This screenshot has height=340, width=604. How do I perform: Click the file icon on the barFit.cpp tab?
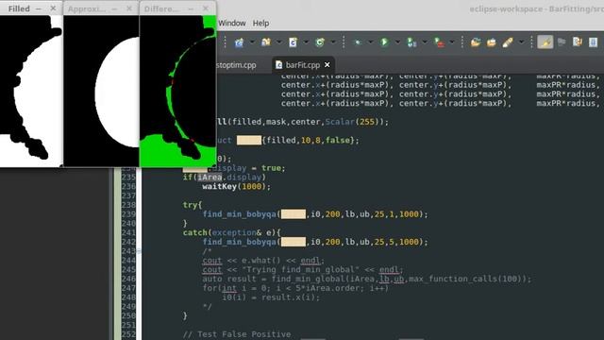279,65
